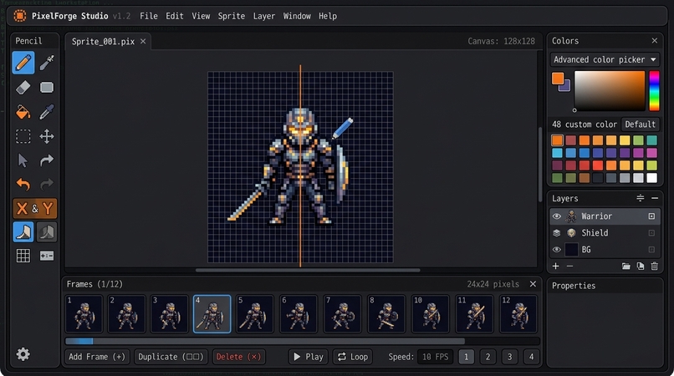The width and height of the screenshot is (674, 376).
Task: Toggle the grid display icon
Action: (23, 256)
